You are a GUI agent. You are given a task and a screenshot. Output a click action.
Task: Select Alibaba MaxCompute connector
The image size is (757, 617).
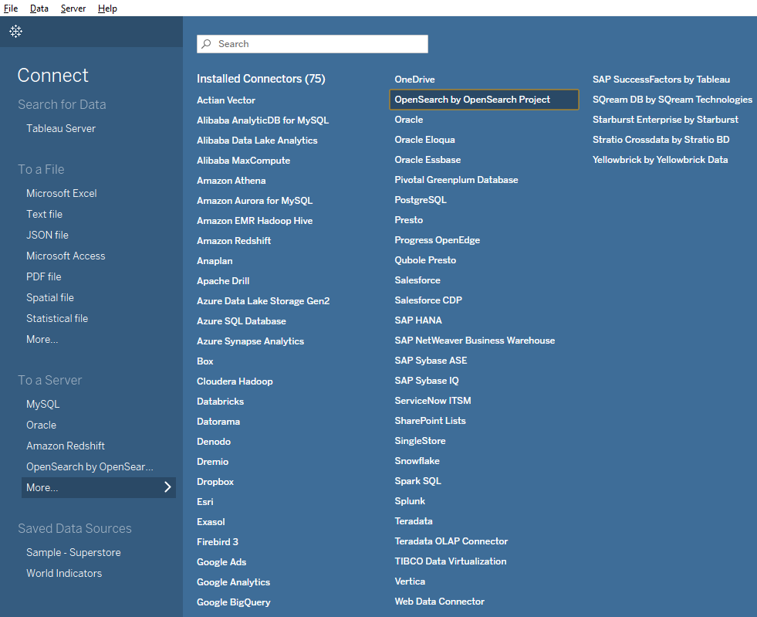click(x=243, y=161)
